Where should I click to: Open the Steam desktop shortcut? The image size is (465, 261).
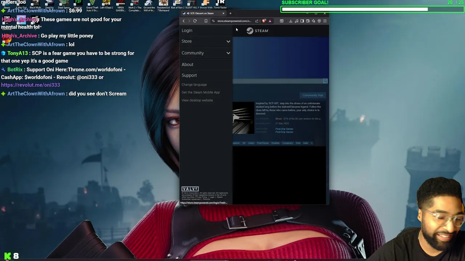pos(7,5)
